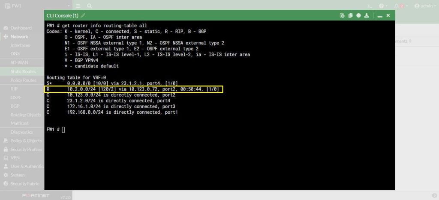Close the CLI Console panel
Image resolution: width=439 pixels, height=200 pixels.
(x=388, y=15)
